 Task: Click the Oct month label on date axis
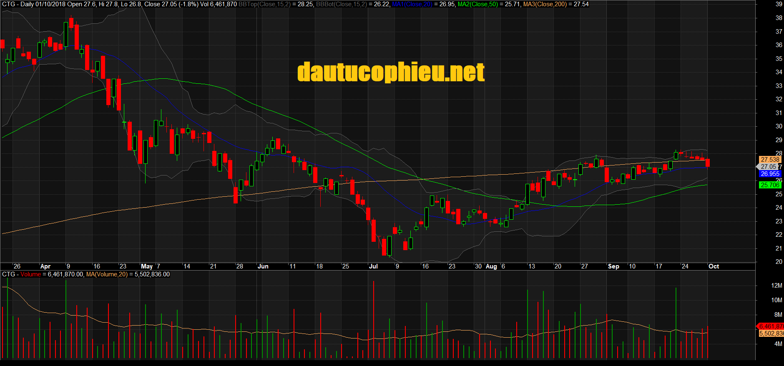point(714,266)
